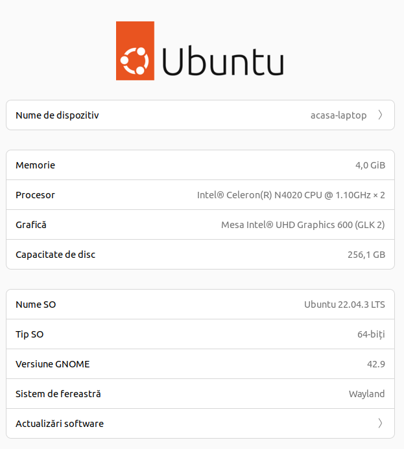The height and width of the screenshot is (449, 404).
Task: Select the 256,1 GB disk capacity value
Action: tap(366, 255)
